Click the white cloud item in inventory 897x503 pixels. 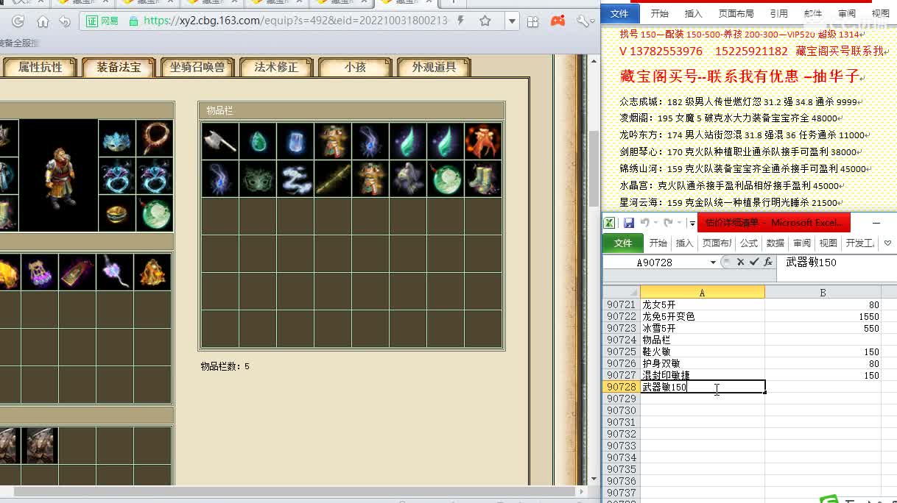click(295, 179)
